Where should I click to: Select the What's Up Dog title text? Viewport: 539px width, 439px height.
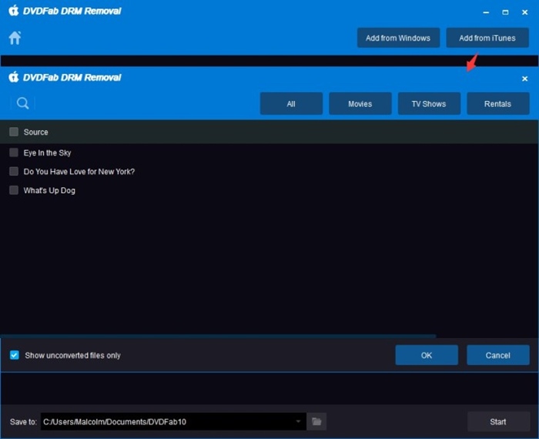coord(49,190)
